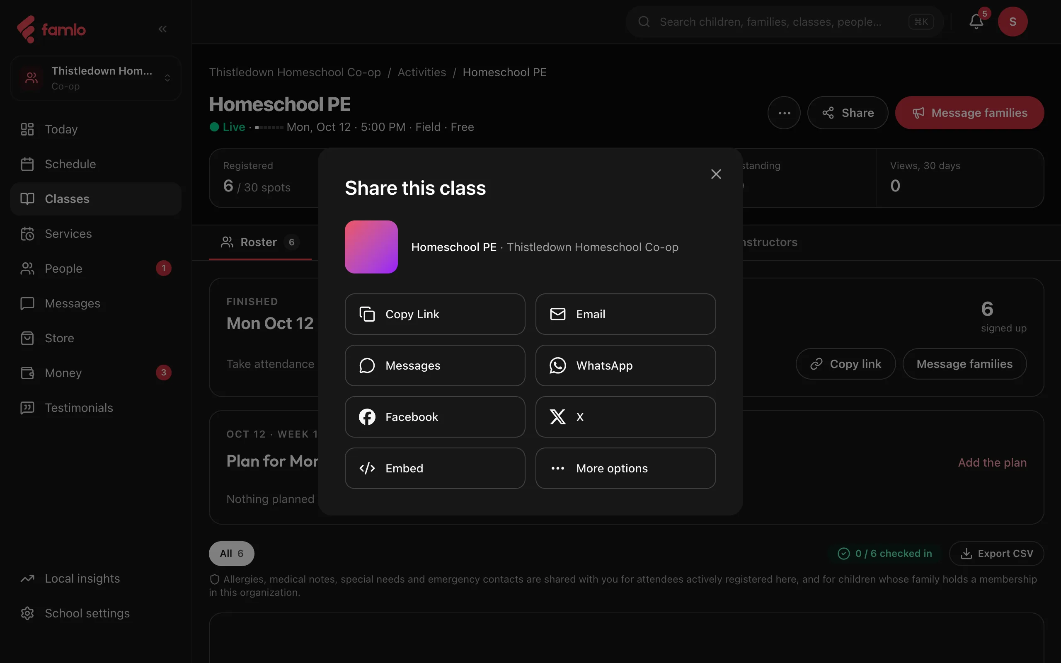Open the notifications bell
The height and width of the screenshot is (663, 1061).
[976, 22]
